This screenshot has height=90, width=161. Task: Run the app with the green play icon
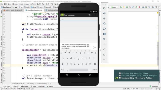point(121,7)
